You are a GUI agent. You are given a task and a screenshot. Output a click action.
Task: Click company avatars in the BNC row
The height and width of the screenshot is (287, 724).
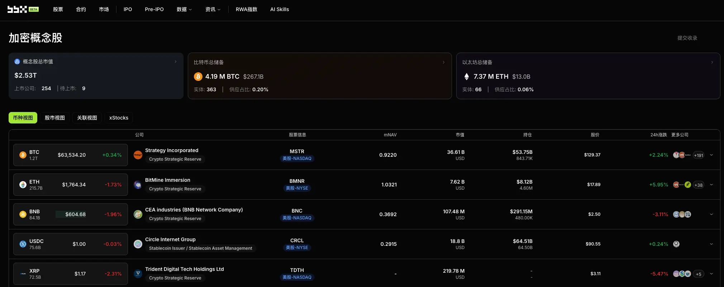click(682, 214)
